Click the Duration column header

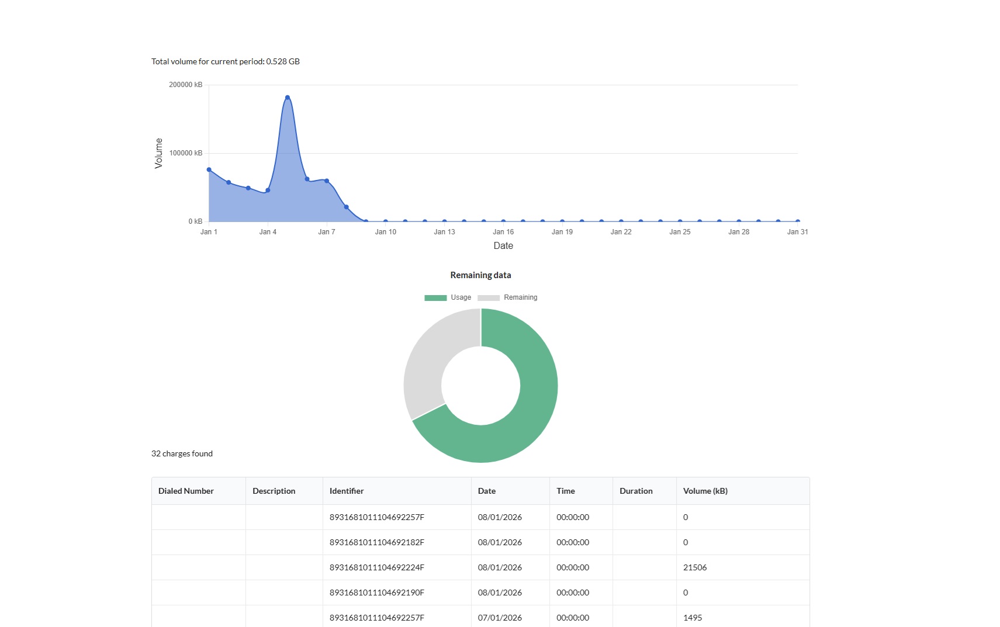(x=636, y=491)
